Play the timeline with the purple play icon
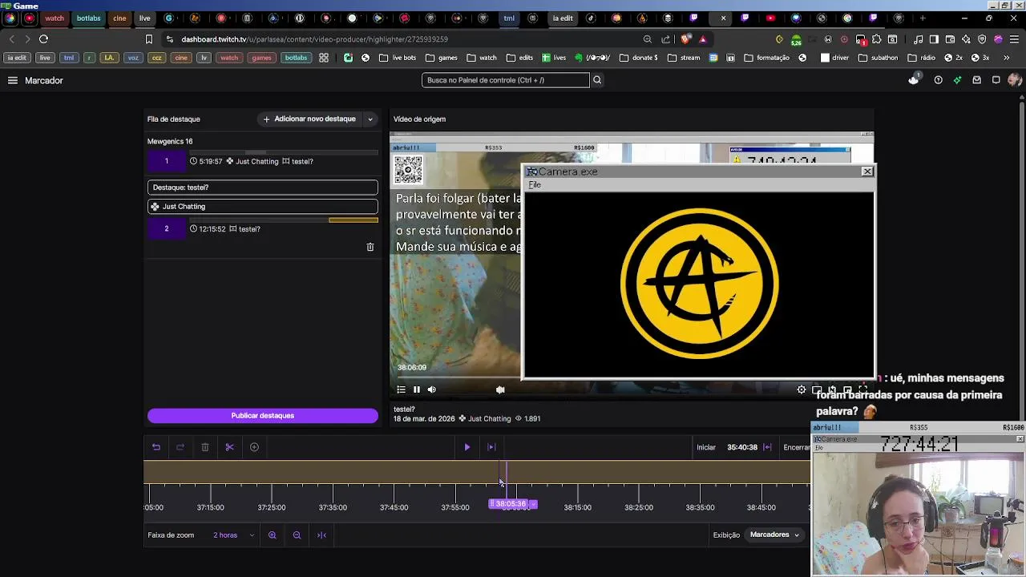1026x577 pixels. [467, 447]
